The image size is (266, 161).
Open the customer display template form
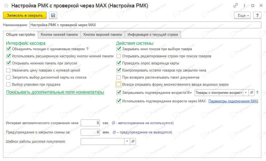pos(133,141)
